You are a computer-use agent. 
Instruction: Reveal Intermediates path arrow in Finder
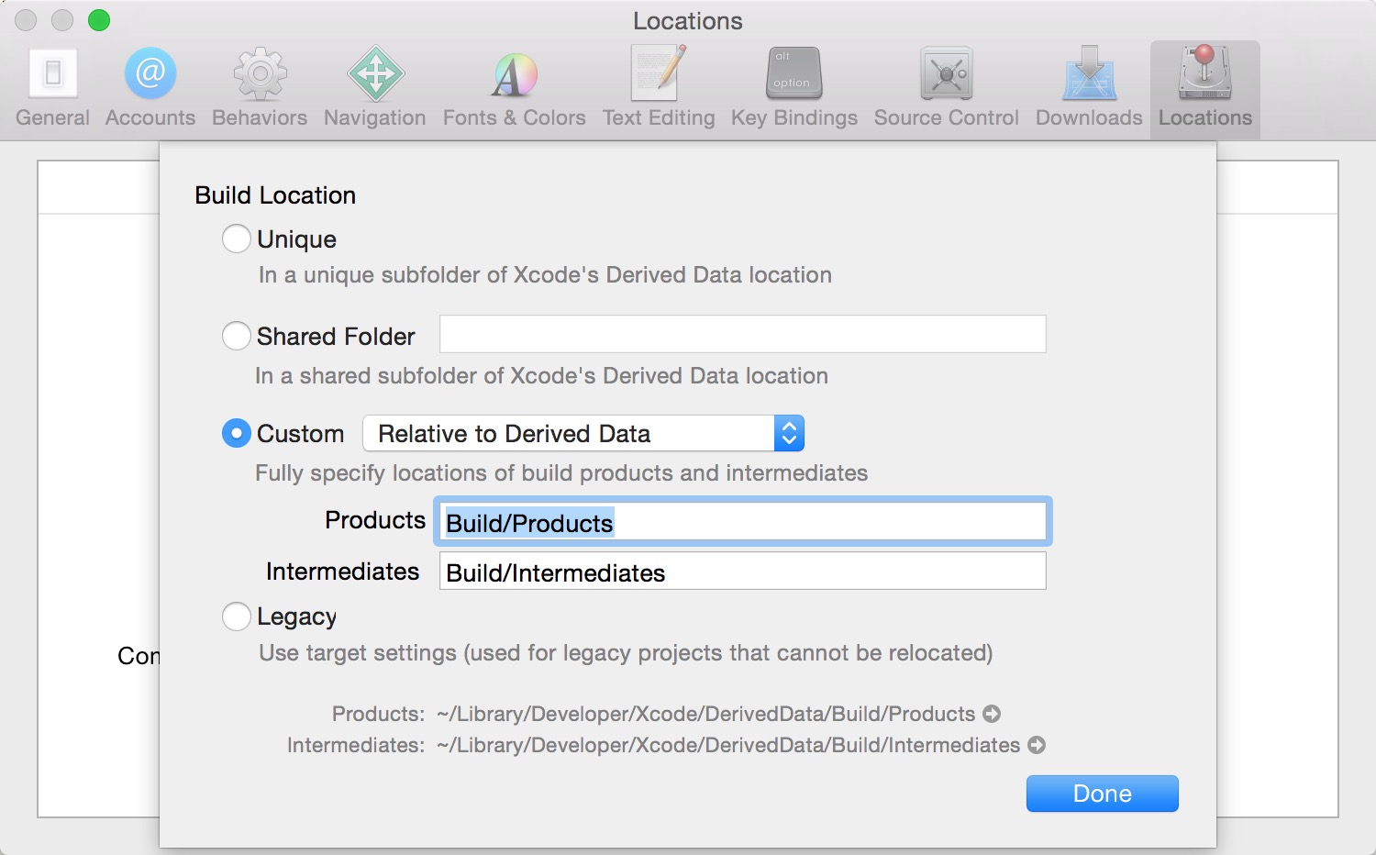coord(1037,745)
